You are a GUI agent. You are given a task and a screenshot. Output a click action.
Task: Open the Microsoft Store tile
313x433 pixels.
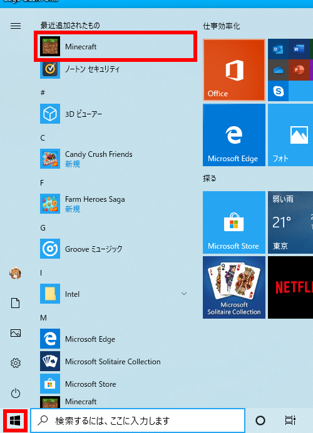tap(234, 222)
